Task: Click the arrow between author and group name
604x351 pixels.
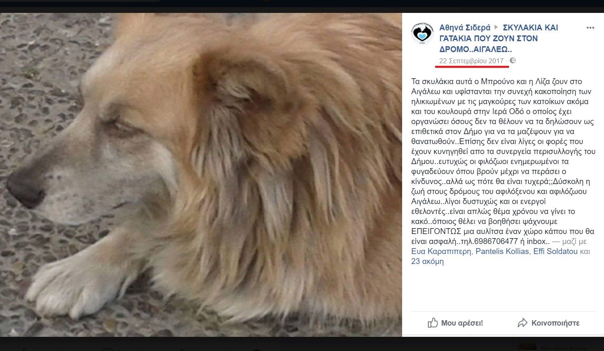Action: [496, 27]
